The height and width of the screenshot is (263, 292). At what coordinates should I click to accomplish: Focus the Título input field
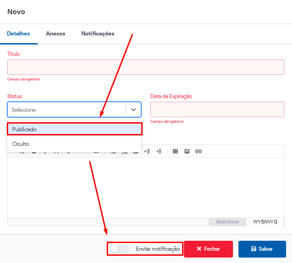(146, 67)
